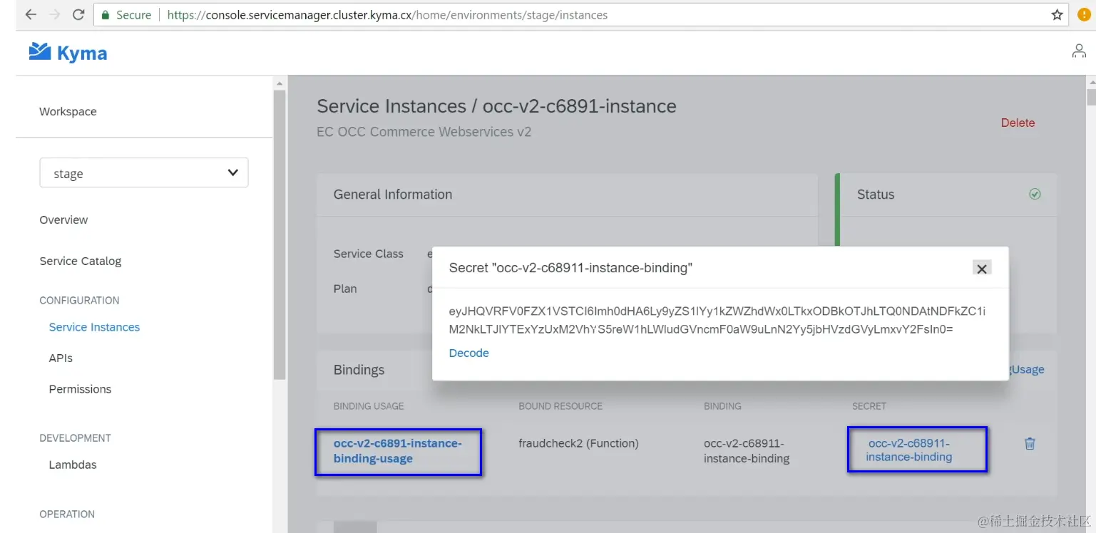Click the BOUND RESOURCE column header
Image resolution: width=1096 pixels, height=533 pixels.
coord(560,406)
